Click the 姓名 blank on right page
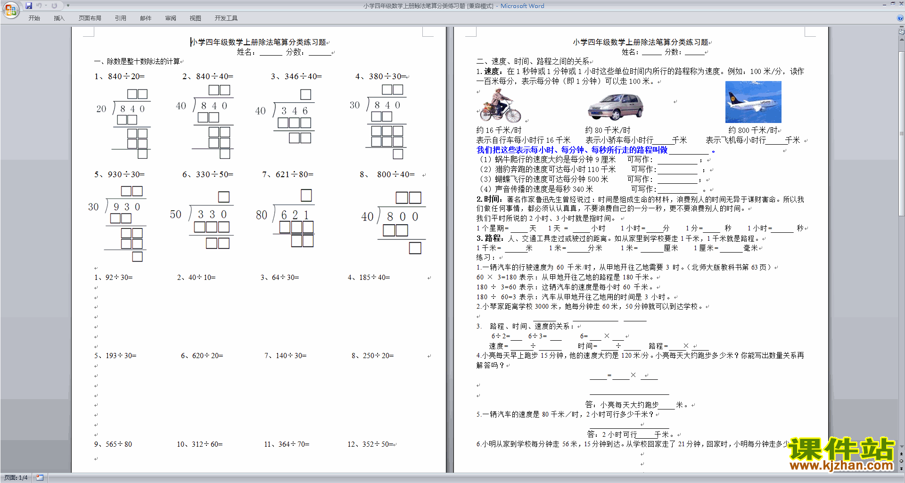This screenshot has width=905, height=483. 652,52
